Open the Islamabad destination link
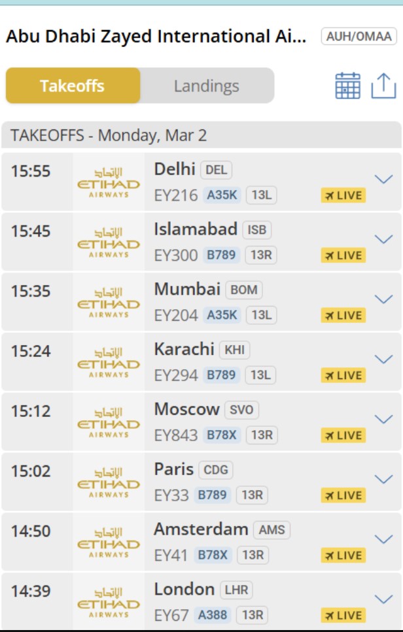 pos(196,229)
